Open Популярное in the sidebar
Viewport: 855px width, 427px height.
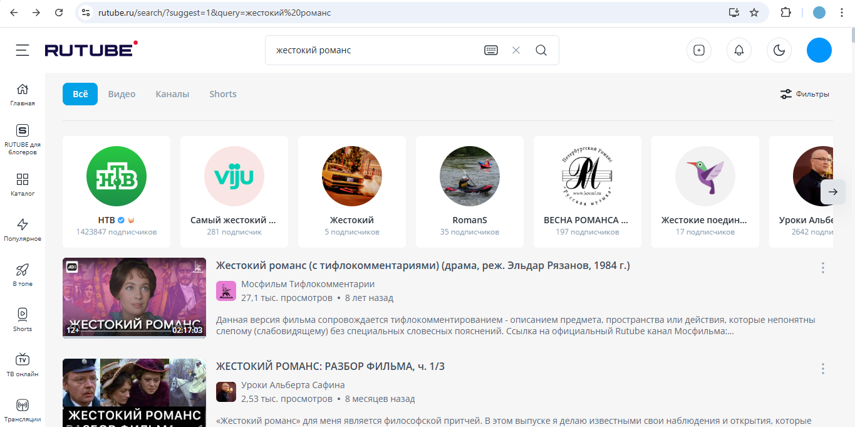click(x=23, y=230)
